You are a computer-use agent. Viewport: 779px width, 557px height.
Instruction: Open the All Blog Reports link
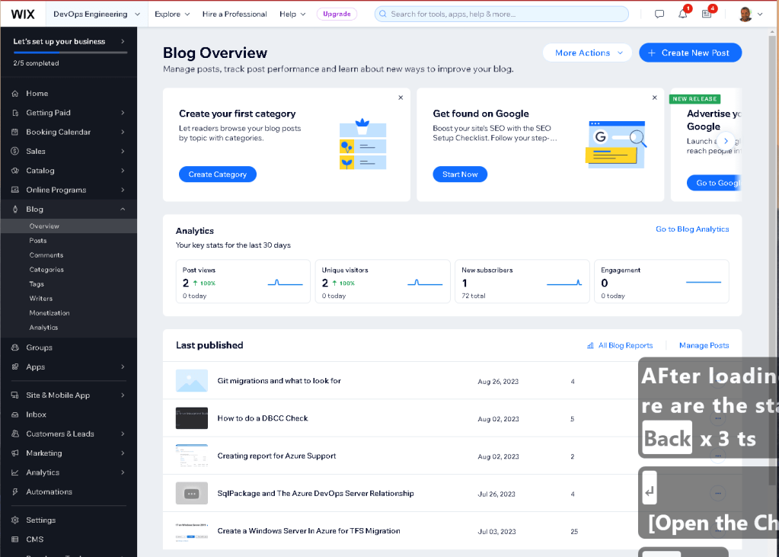tap(620, 346)
